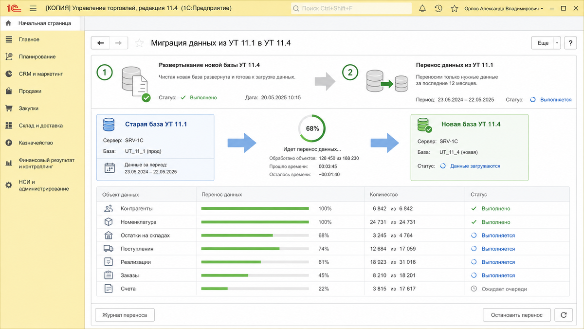Open favorites star in title bar
The height and width of the screenshot is (329, 584).
tap(454, 8)
